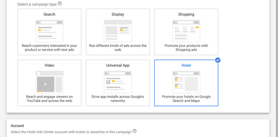Click the Display ads illustration thumbnail
Image resolution: width=278 pixels, height=137 pixels.
[x=118, y=31]
